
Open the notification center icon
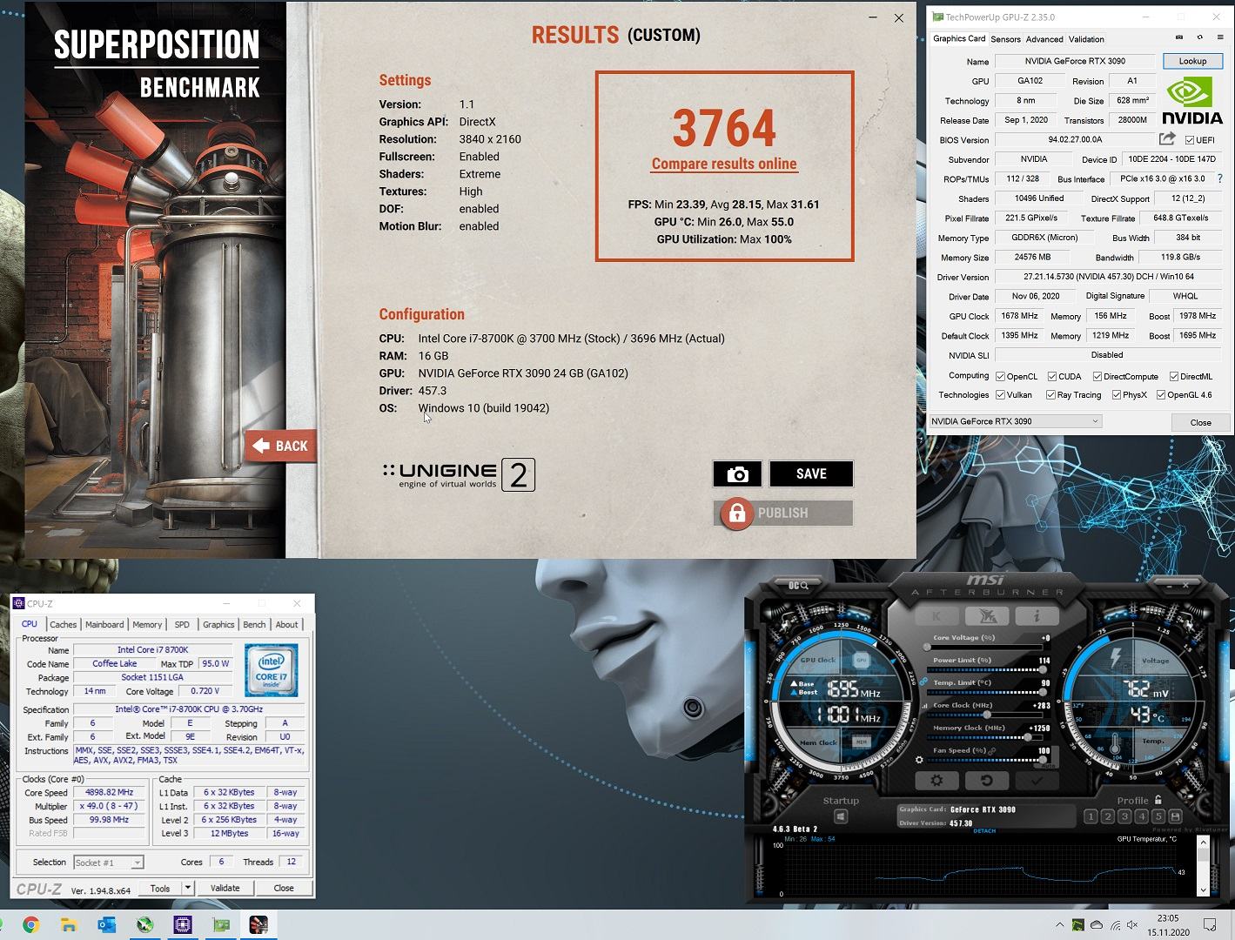click(1210, 924)
